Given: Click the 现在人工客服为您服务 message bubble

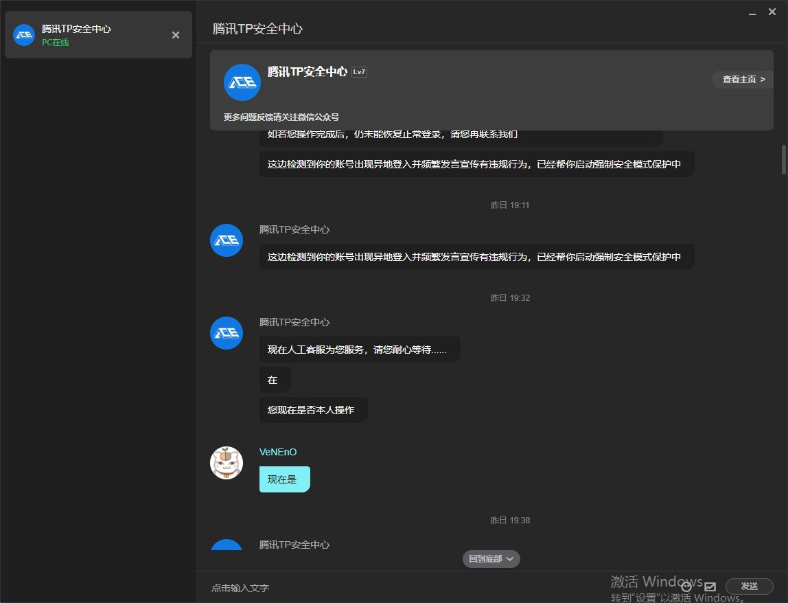Looking at the screenshot, I should click(359, 350).
